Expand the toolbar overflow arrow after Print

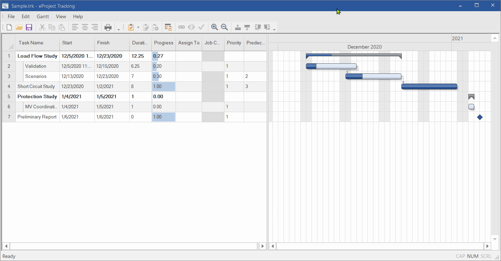click(x=119, y=29)
